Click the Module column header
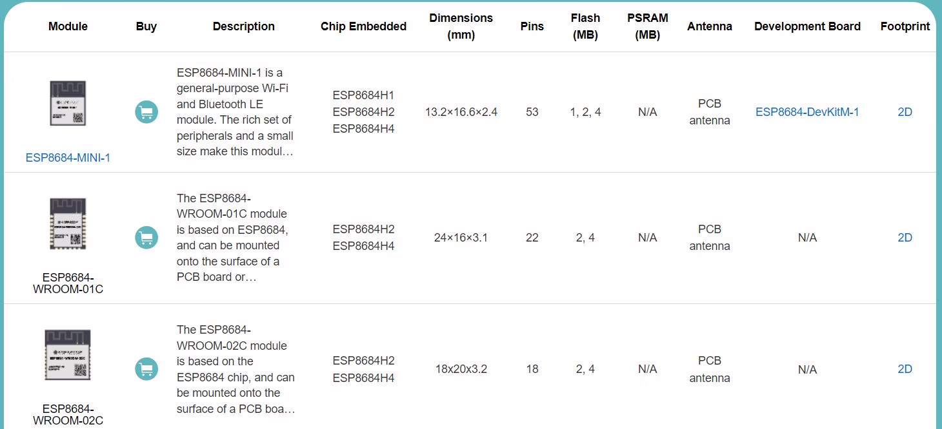 click(68, 26)
